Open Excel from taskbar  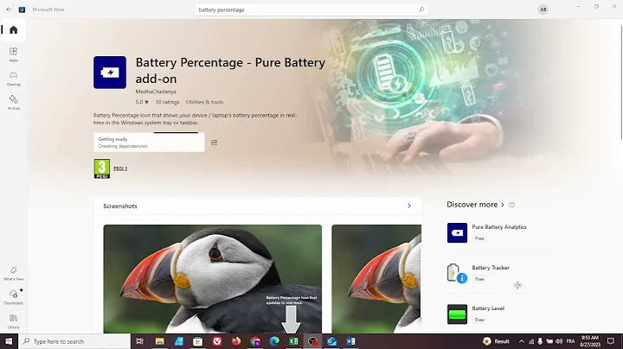click(x=293, y=341)
